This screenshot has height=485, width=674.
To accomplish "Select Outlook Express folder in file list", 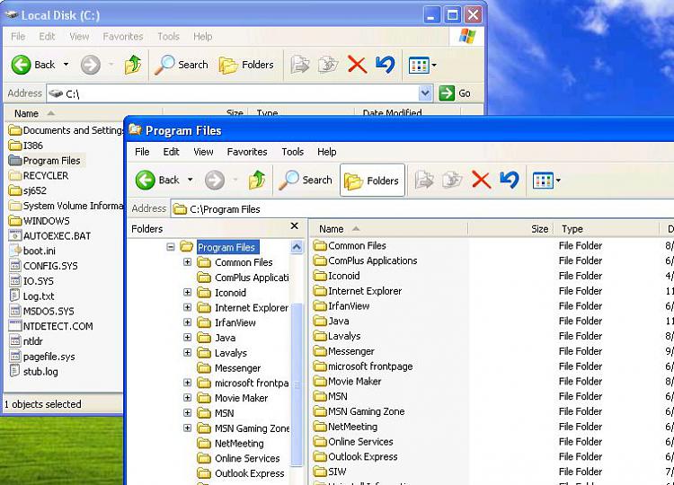I will [355, 456].
